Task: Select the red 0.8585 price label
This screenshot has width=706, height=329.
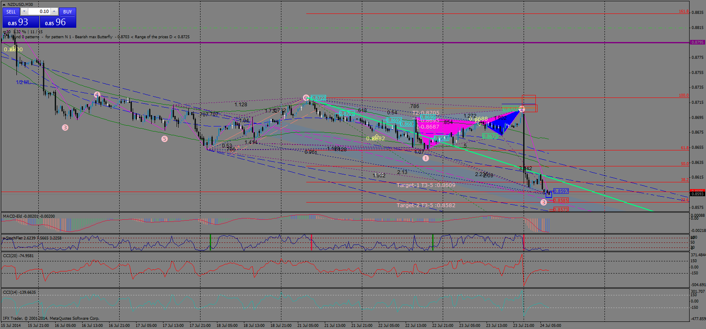Action: click(x=561, y=201)
